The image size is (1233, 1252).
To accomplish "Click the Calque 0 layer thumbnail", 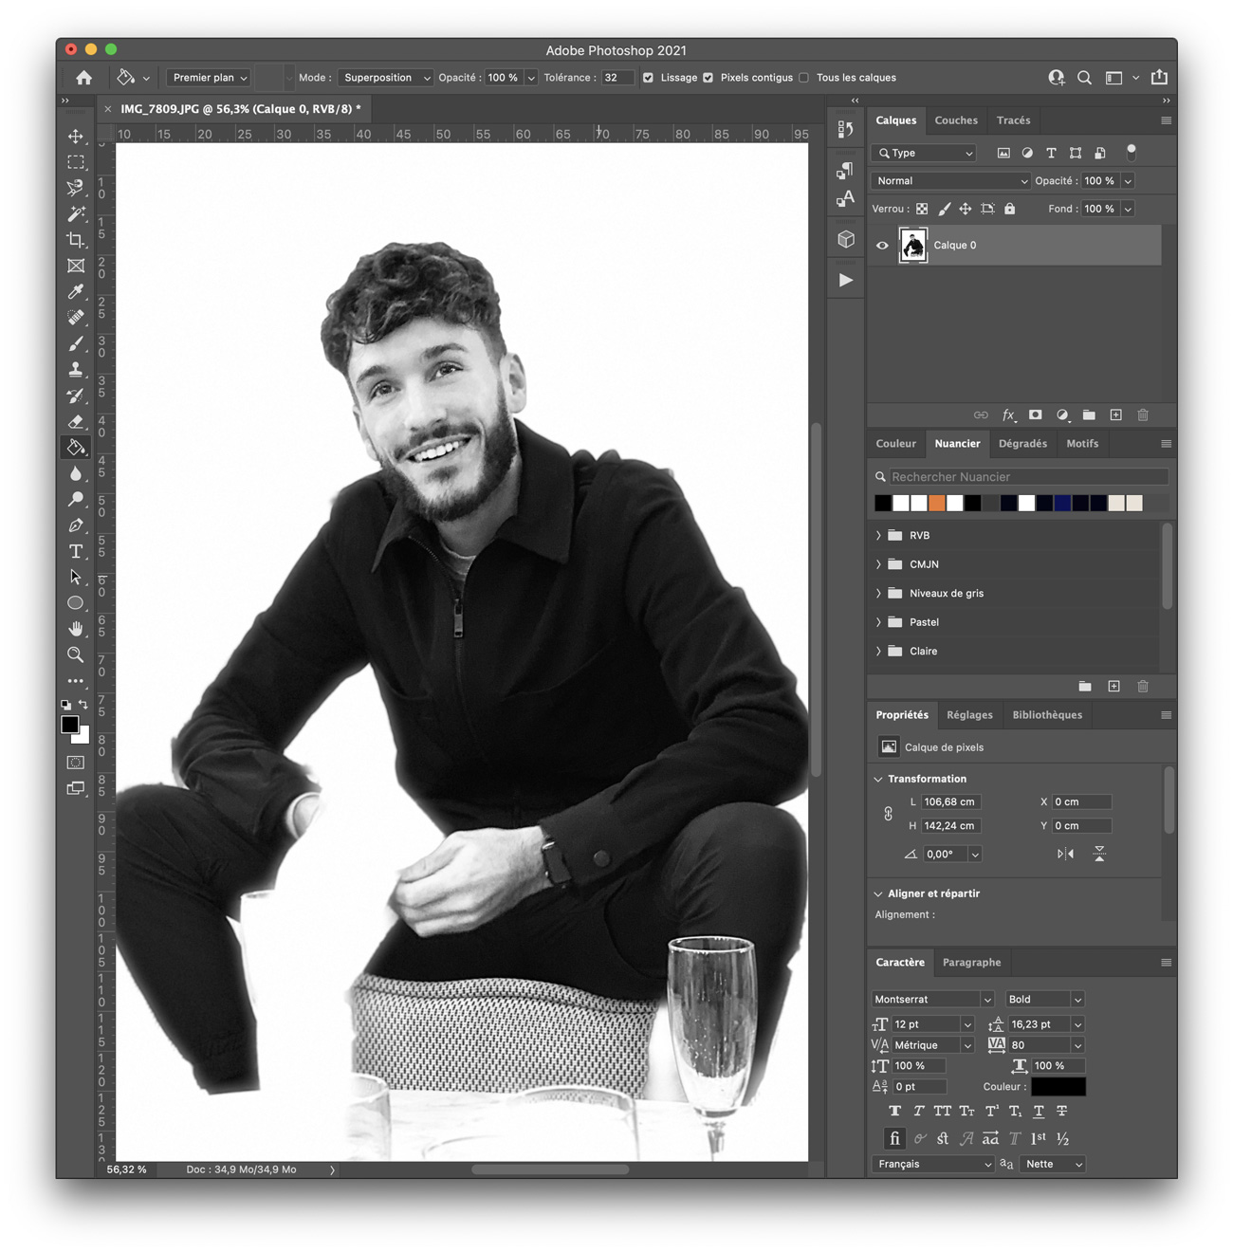I will [912, 246].
